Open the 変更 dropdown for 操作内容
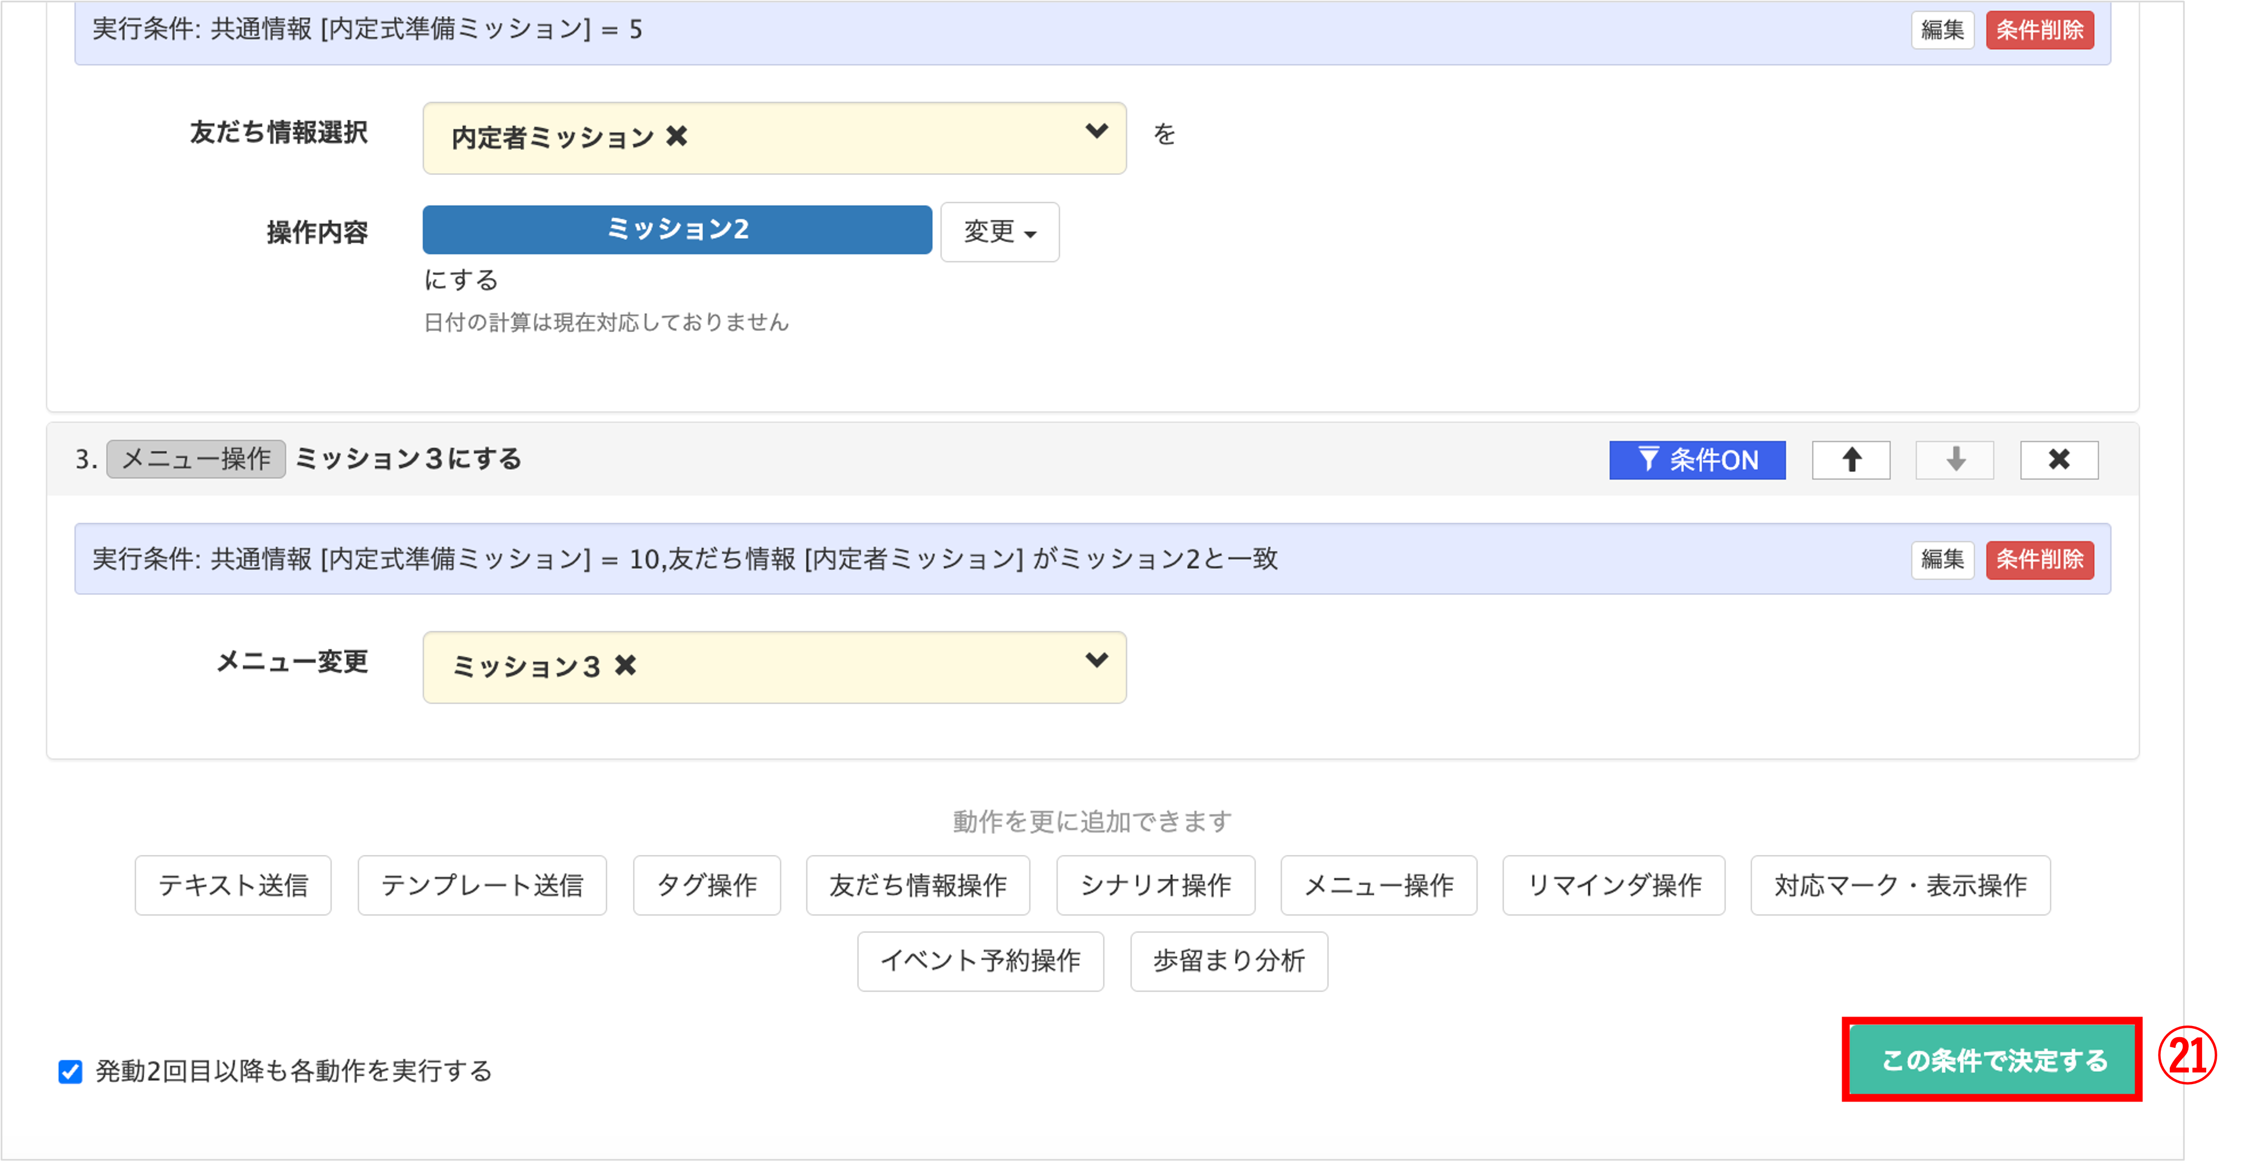The height and width of the screenshot is (1163, 2257). coord(1000,232)
